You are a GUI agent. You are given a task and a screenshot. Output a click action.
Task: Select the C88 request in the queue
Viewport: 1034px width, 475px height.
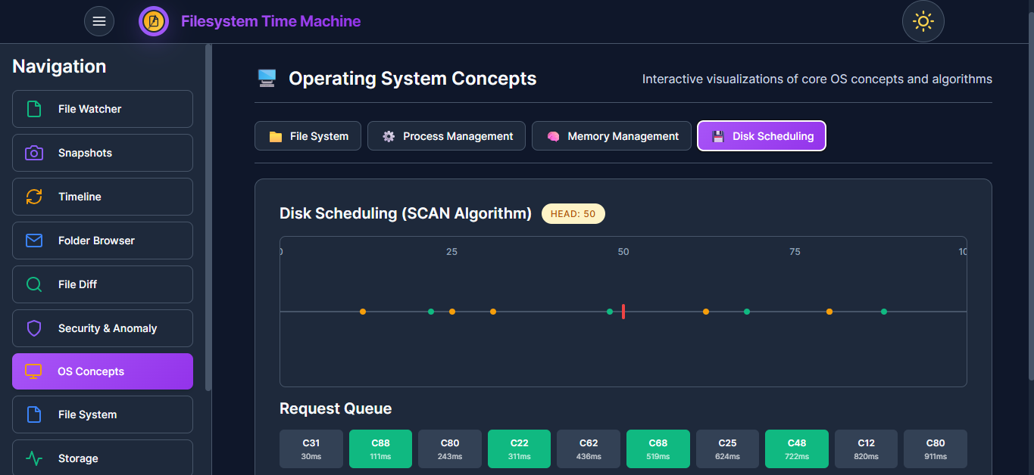click(380, 449)
